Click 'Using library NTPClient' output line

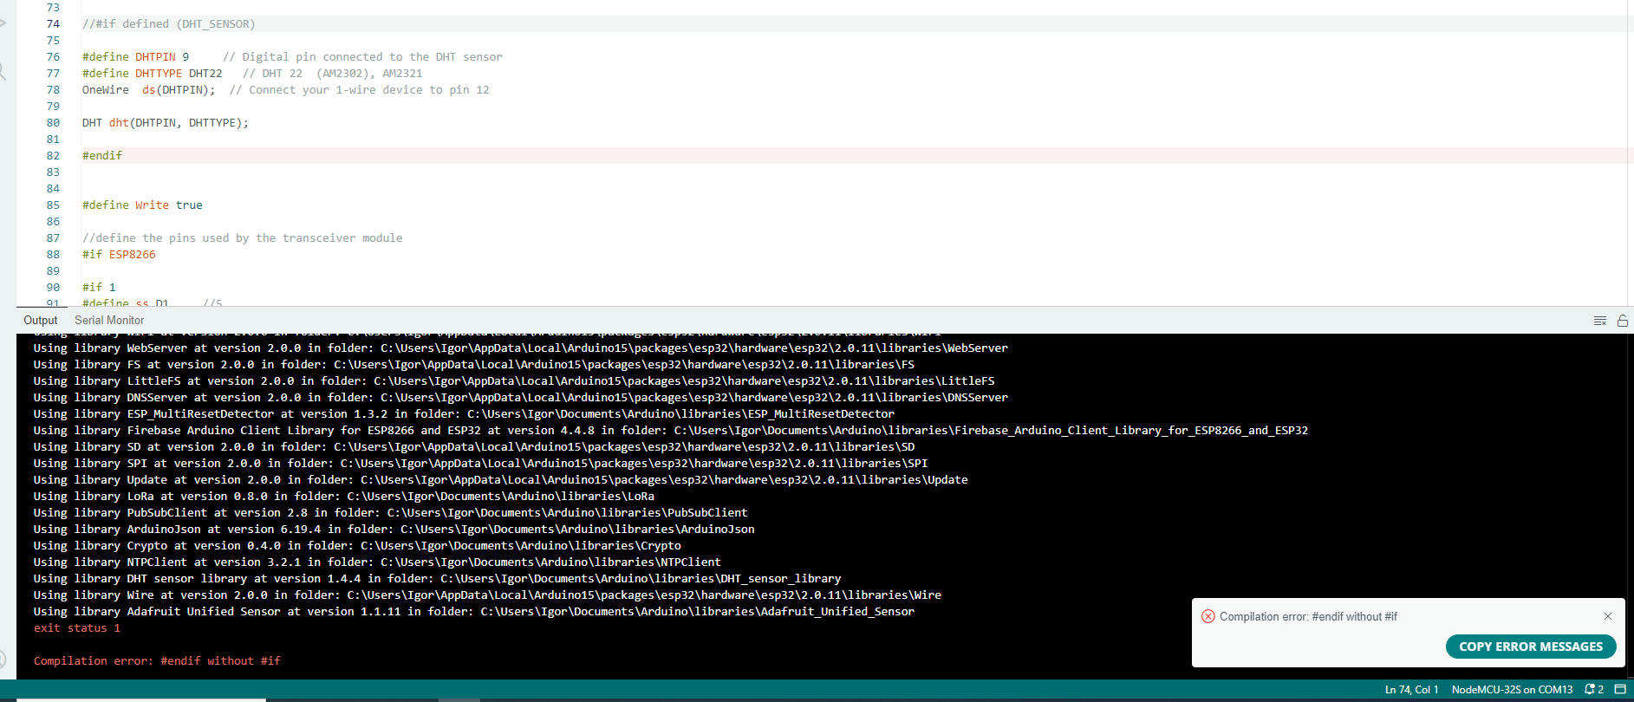(x=377, y=562)
